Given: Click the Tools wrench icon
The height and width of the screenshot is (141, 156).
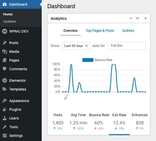Looking at the screenshot, I should tap(4, 127).
